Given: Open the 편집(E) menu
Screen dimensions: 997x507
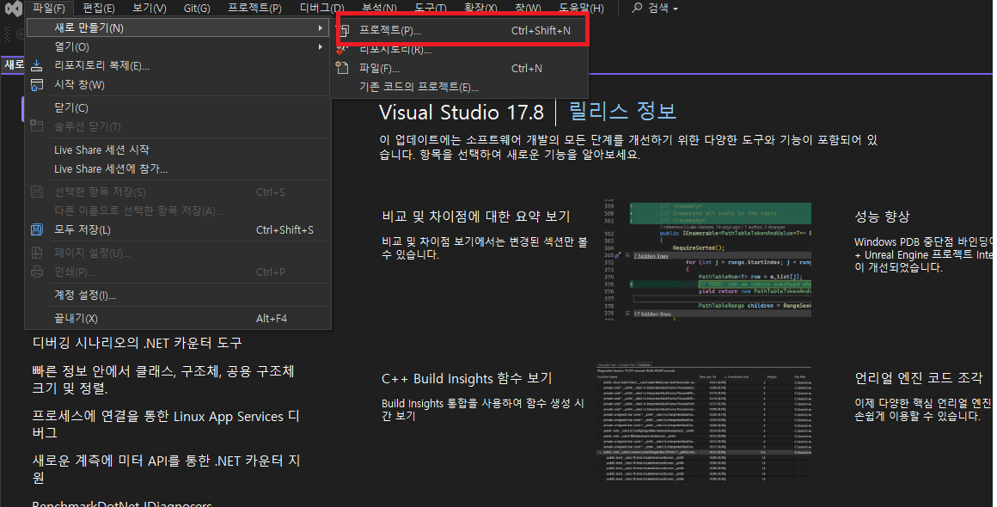Looking at the screenshot, I should coord(99,9).
